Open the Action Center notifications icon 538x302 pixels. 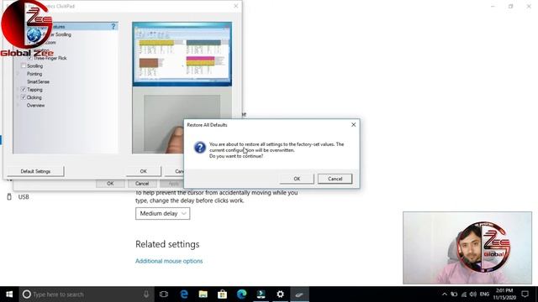click(525, 294)
